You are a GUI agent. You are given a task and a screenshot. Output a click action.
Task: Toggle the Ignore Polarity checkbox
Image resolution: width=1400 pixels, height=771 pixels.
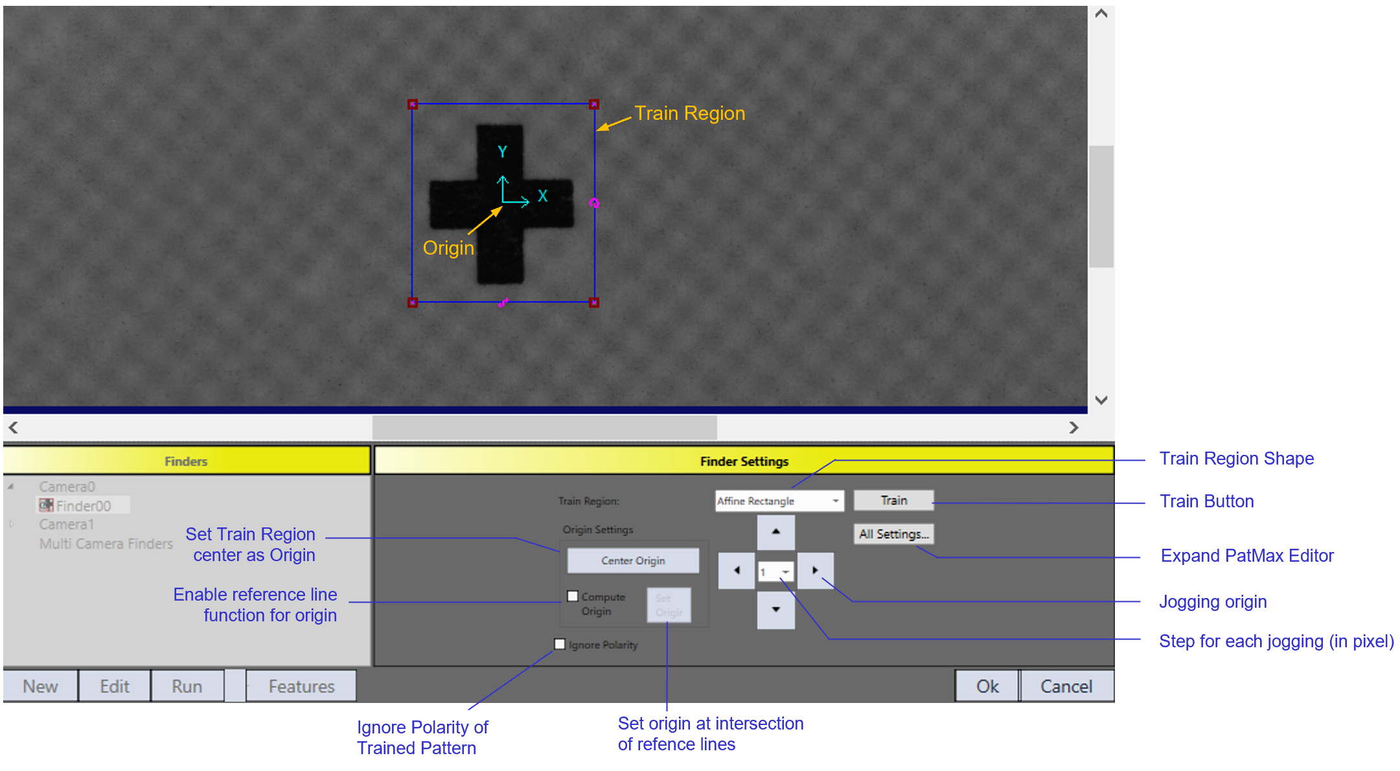point(560,644)
